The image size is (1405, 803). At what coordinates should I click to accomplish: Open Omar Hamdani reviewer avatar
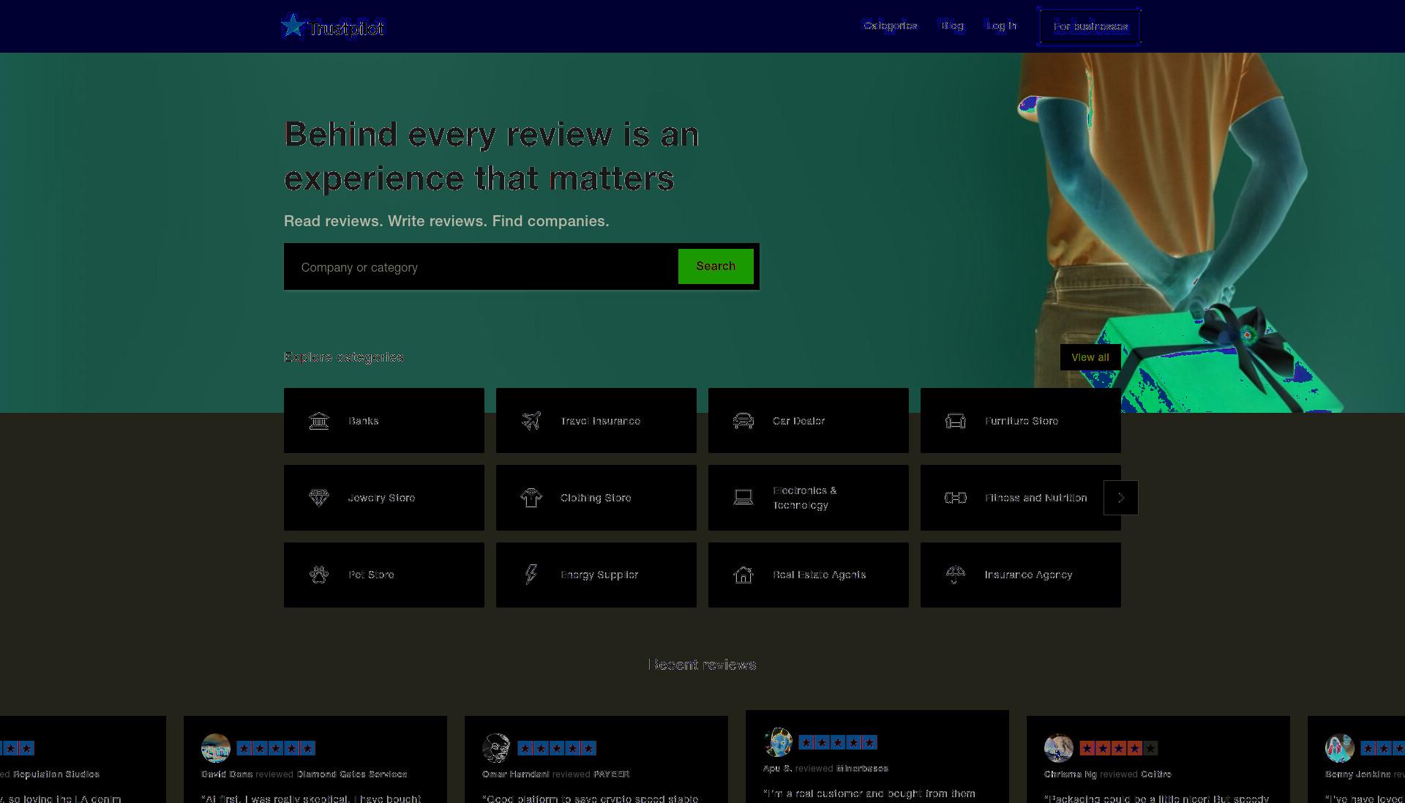click(x=497, y=748)
